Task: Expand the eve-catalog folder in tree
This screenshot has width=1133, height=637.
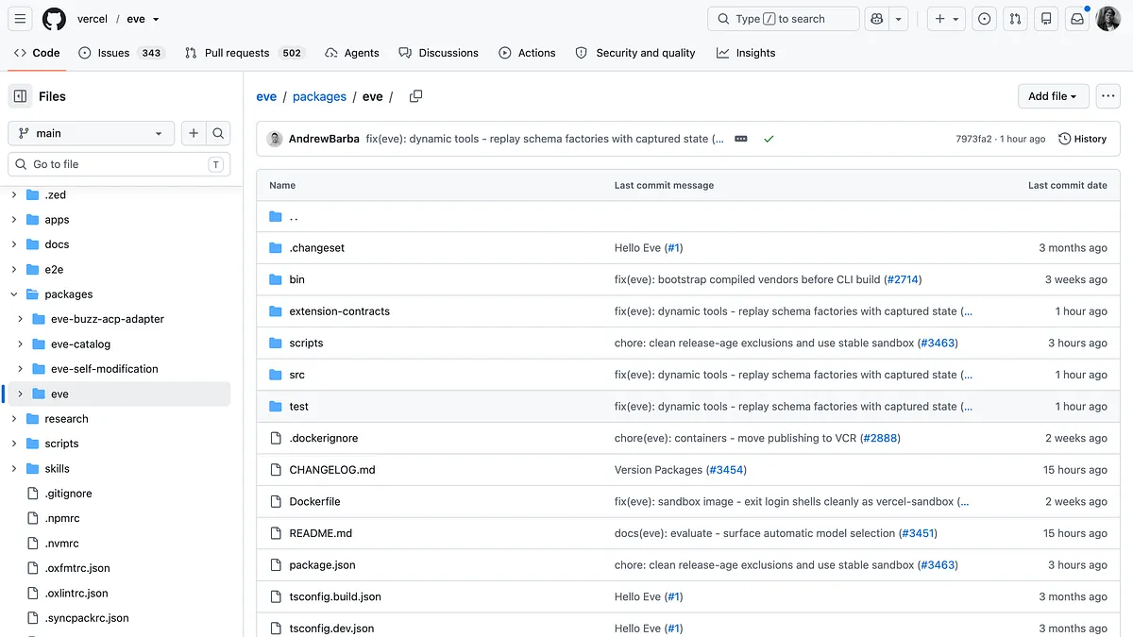Action: pos(21,344)
